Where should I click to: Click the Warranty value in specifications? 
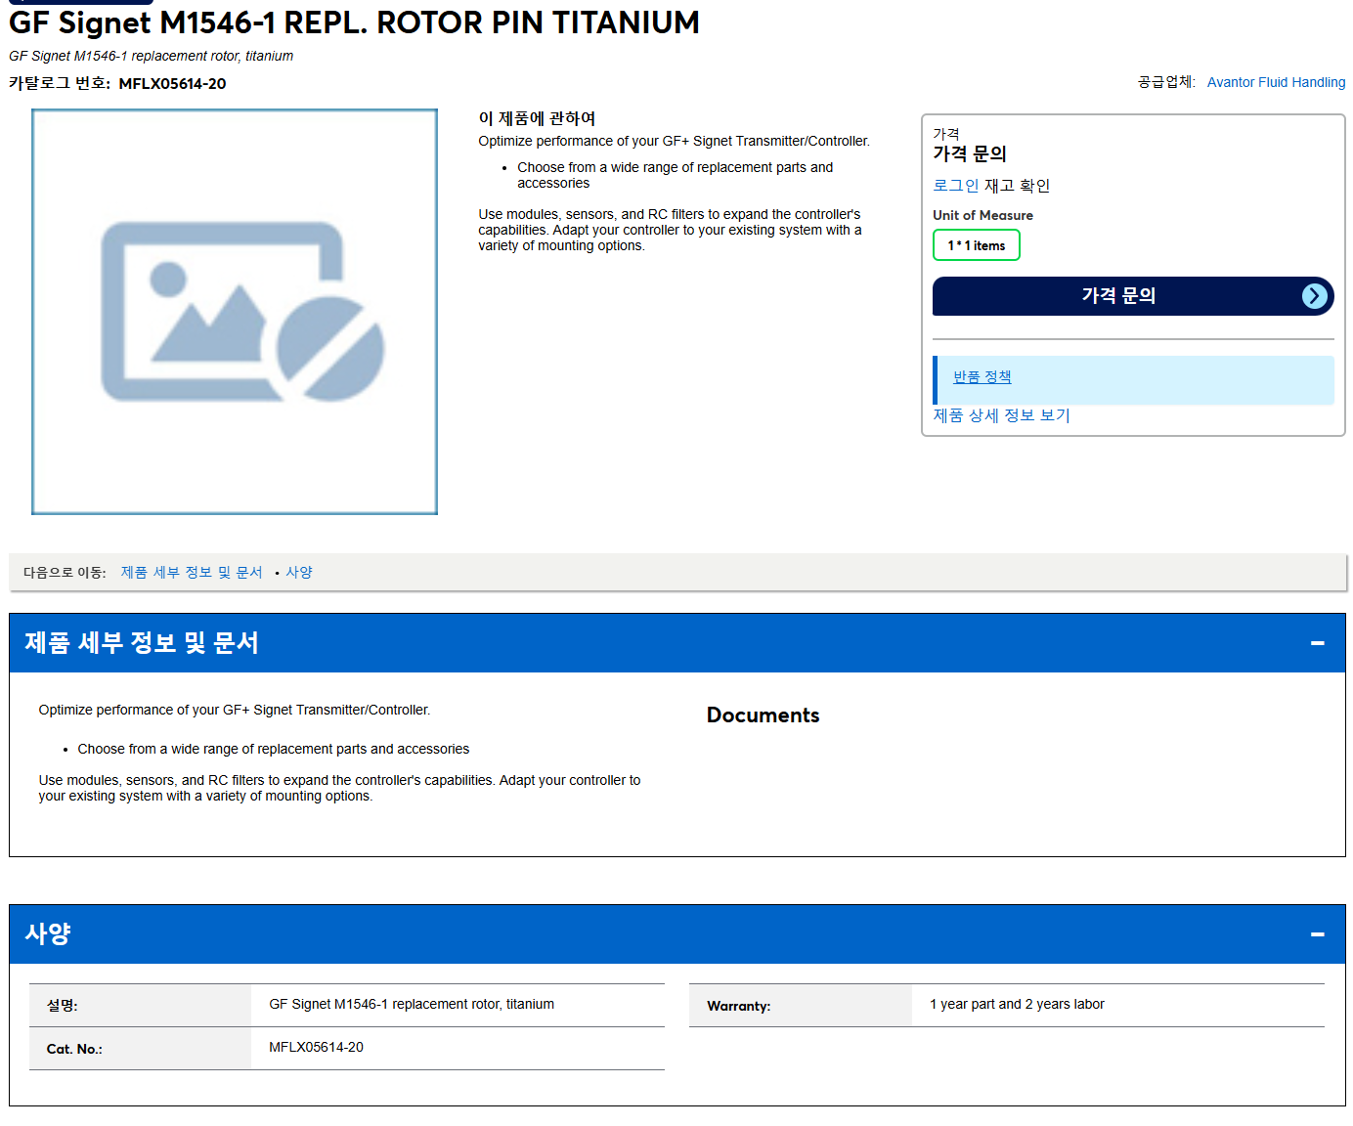coord(1017,1004)
